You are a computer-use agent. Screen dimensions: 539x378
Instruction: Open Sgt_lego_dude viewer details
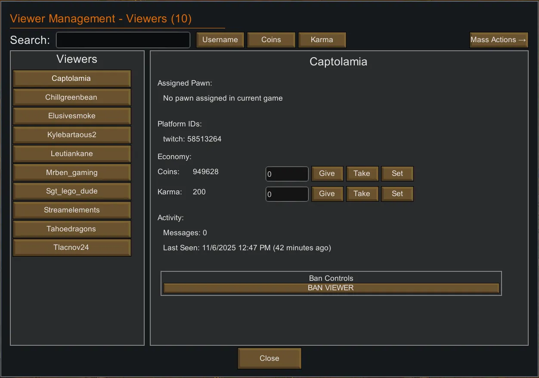click(x=71, y=191)
